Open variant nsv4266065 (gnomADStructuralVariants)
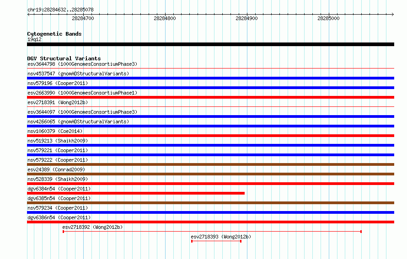The width and height of the screenshot is (407, 259). [x=78, y=122]
